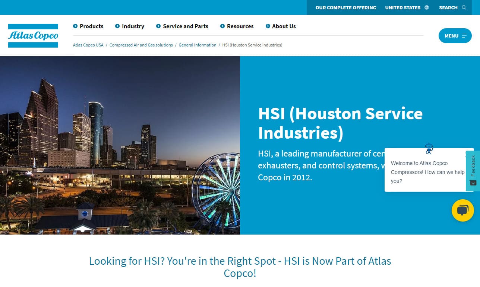Click the arrow icon beside Products

(75, 26)
